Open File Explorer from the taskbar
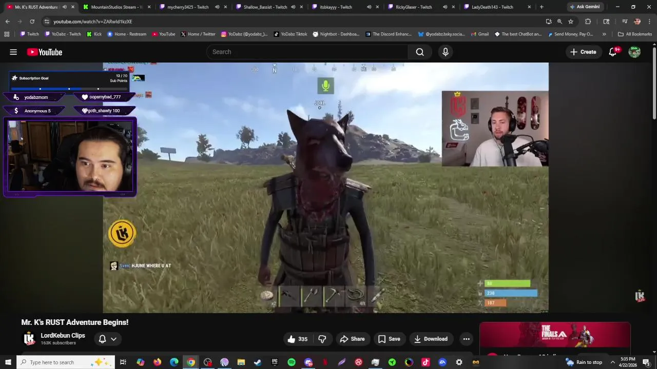 (241, 362)
